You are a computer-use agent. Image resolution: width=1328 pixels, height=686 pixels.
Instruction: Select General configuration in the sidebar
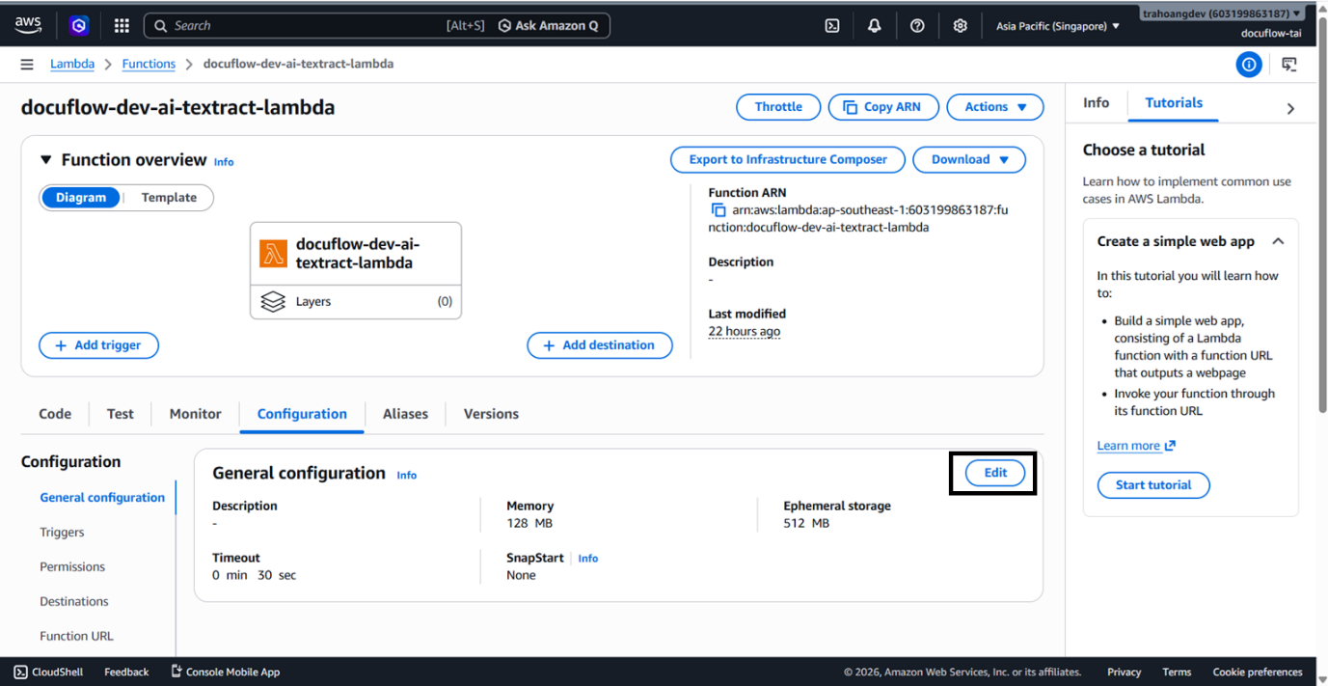[x=102, y=498]
